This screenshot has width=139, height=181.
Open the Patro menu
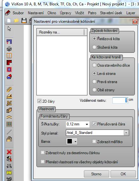point(92,13)
